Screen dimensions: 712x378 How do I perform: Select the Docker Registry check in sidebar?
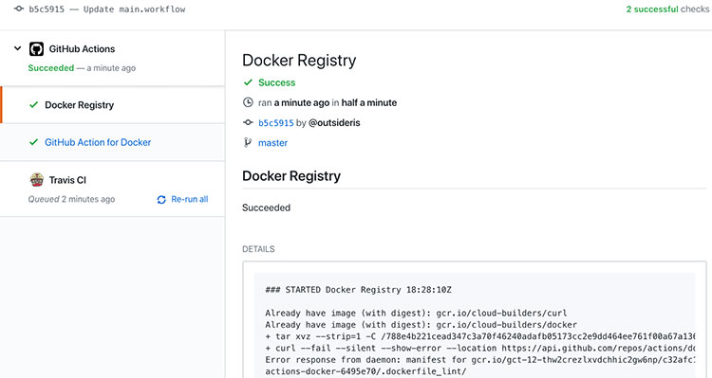point(113,105)
